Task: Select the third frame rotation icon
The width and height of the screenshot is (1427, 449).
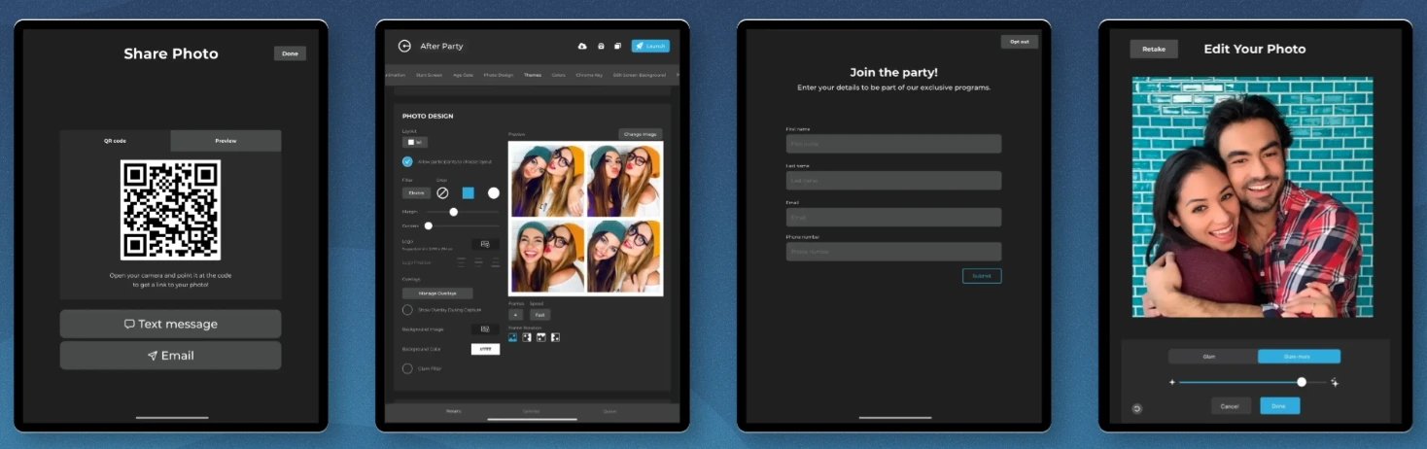Action: 541,337
